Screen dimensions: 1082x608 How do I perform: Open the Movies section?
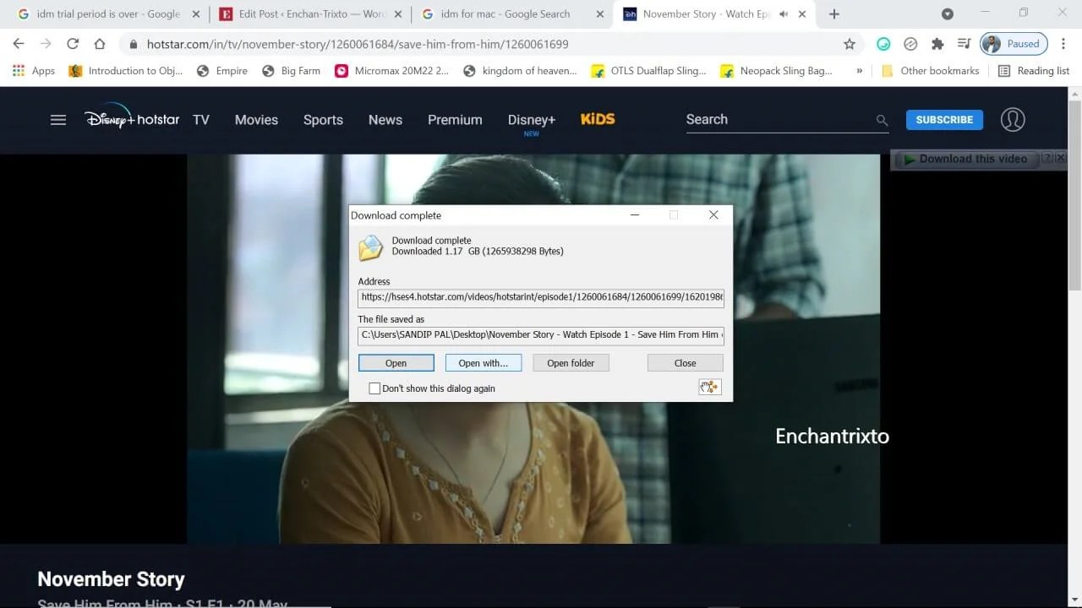[x=256, y=120]
